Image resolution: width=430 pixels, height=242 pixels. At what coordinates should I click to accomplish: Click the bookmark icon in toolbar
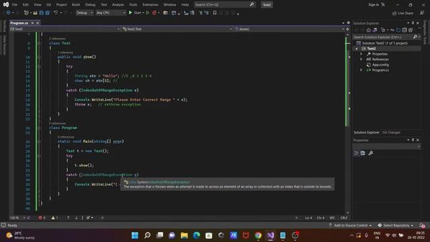click(x=215, y=13)
